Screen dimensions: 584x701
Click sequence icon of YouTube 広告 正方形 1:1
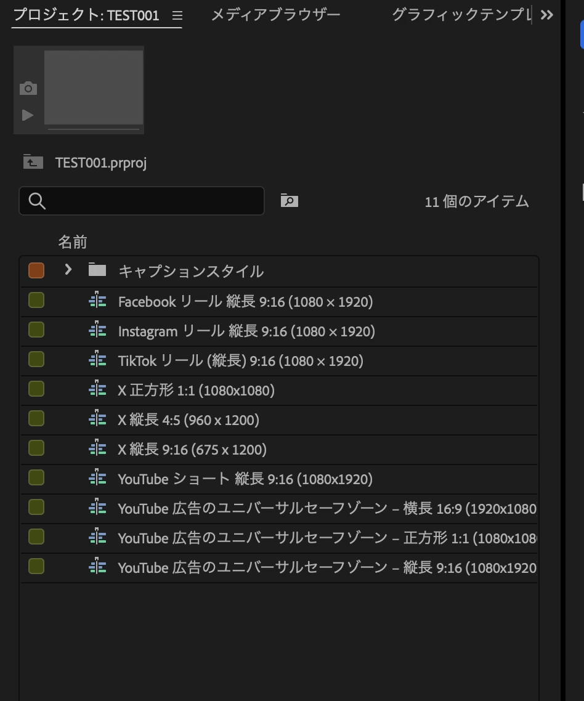coord(97,537)
